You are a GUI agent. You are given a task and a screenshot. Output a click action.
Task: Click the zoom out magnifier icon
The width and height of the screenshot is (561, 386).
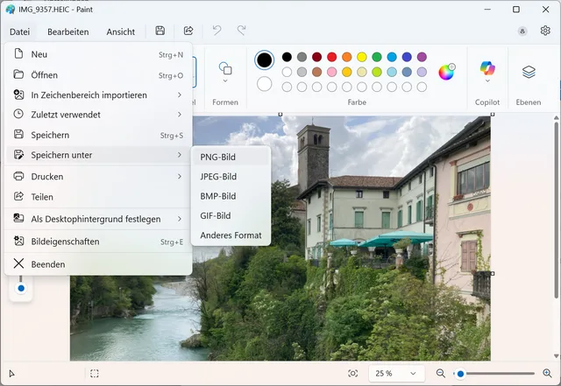[441, 374]
